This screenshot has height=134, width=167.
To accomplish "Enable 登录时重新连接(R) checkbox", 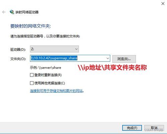I will coord(32,75).
